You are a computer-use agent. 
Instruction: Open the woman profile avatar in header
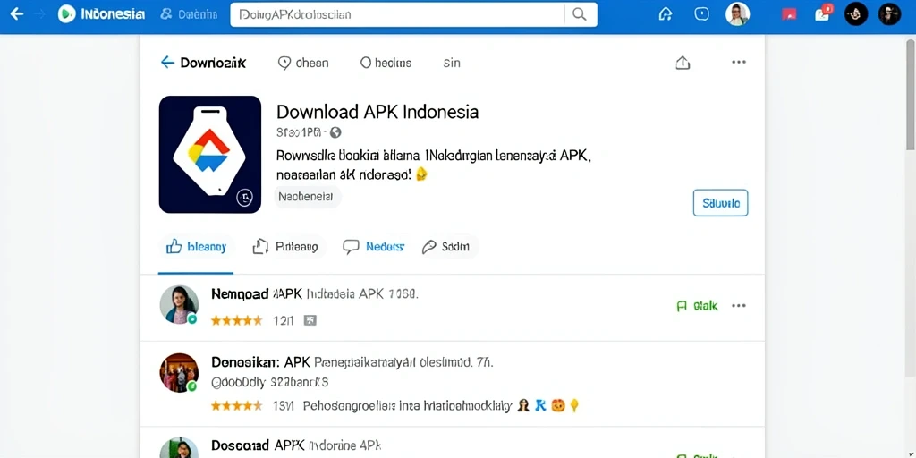click(x=737, y=14)
